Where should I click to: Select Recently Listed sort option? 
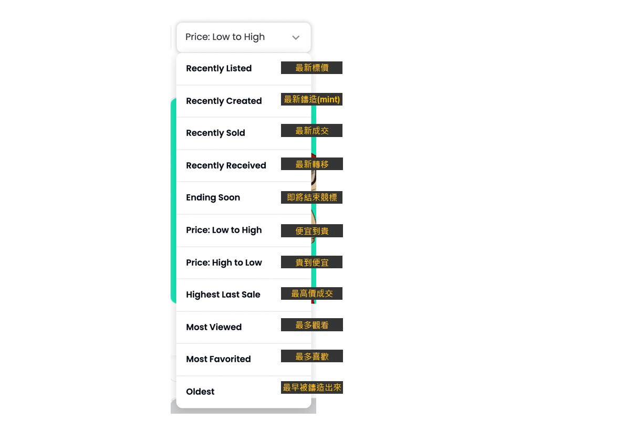[244, 69]
